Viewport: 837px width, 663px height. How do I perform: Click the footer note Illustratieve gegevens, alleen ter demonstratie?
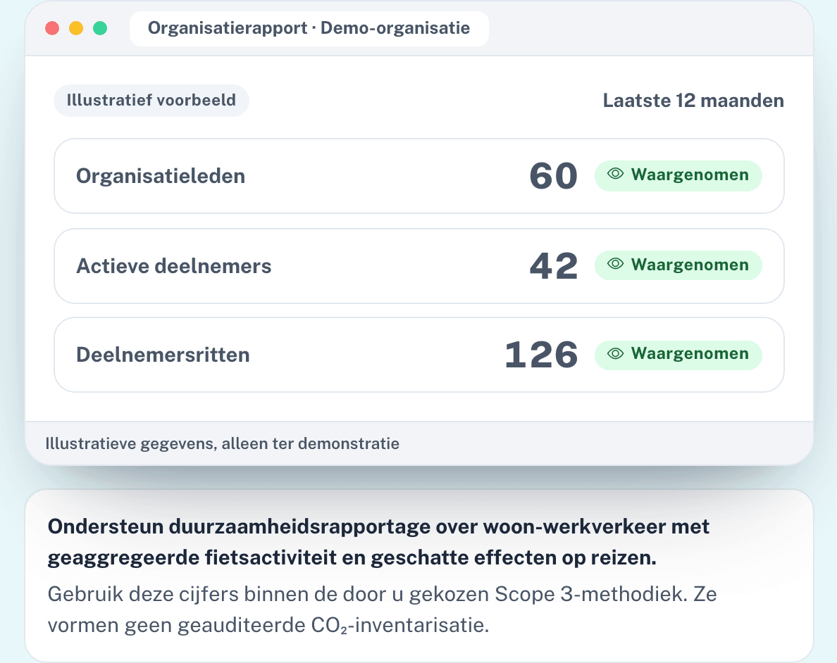point(222,444)
